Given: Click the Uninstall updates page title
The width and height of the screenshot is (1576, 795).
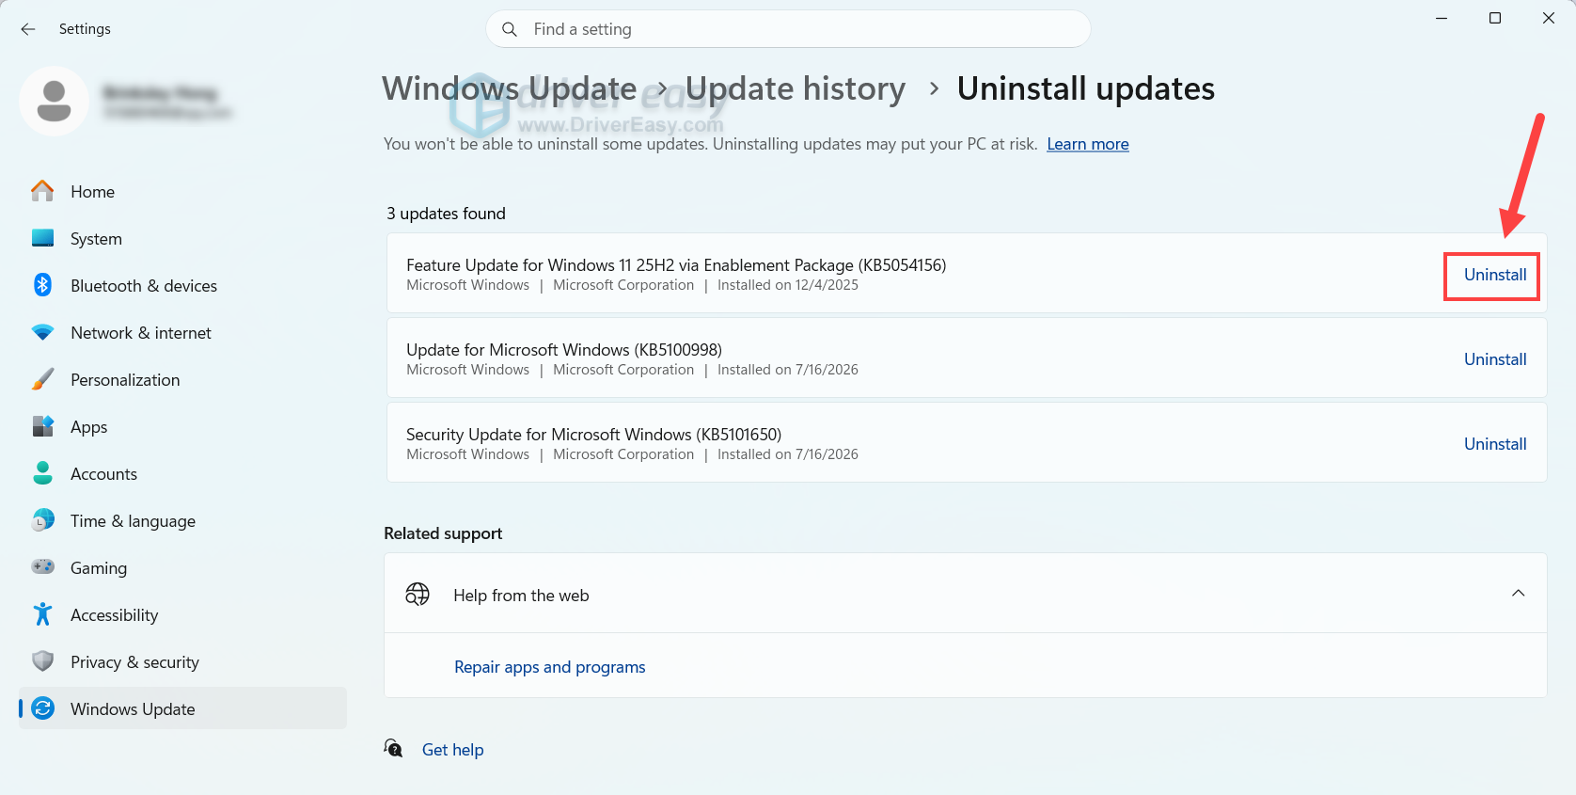Looking at the screenshot, I should pyautogui.click(x=1086, y=88).
